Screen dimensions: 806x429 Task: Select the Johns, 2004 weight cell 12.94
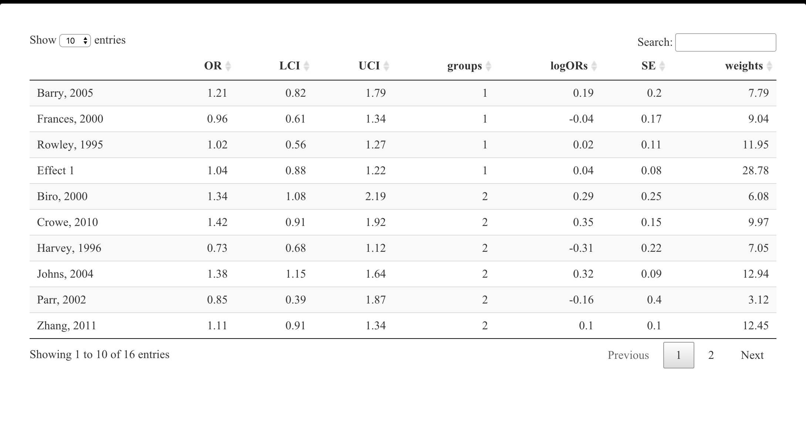click(x=756, y=274)
